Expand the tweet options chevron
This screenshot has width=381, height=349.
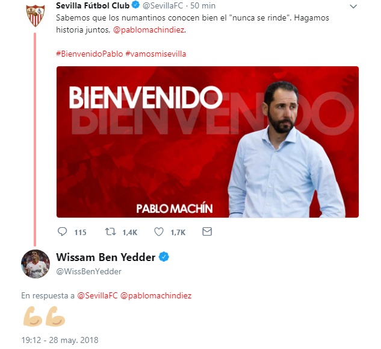click(353, 6)
